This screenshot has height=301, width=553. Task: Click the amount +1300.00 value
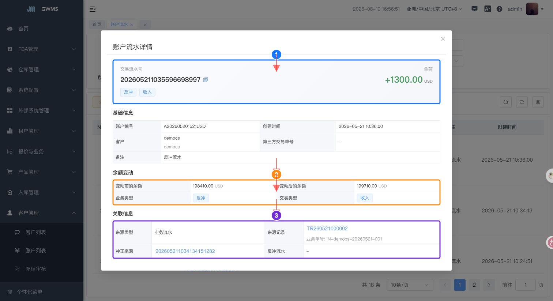tap(404, 80)
